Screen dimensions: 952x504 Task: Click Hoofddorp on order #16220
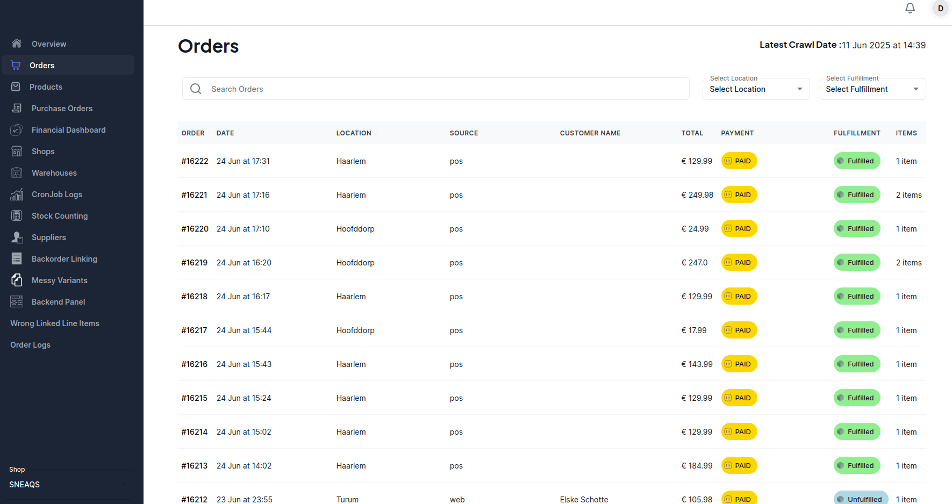click(355, 229)
